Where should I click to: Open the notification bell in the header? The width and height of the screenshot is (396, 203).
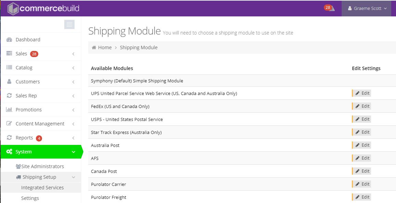[329, 8]
